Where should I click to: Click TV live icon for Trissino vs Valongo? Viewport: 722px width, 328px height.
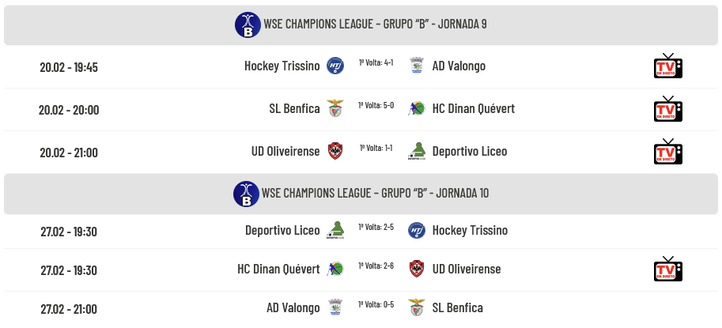(667, 66)
